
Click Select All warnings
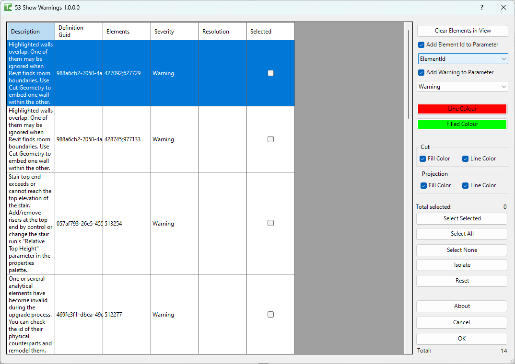pos(461,234)
